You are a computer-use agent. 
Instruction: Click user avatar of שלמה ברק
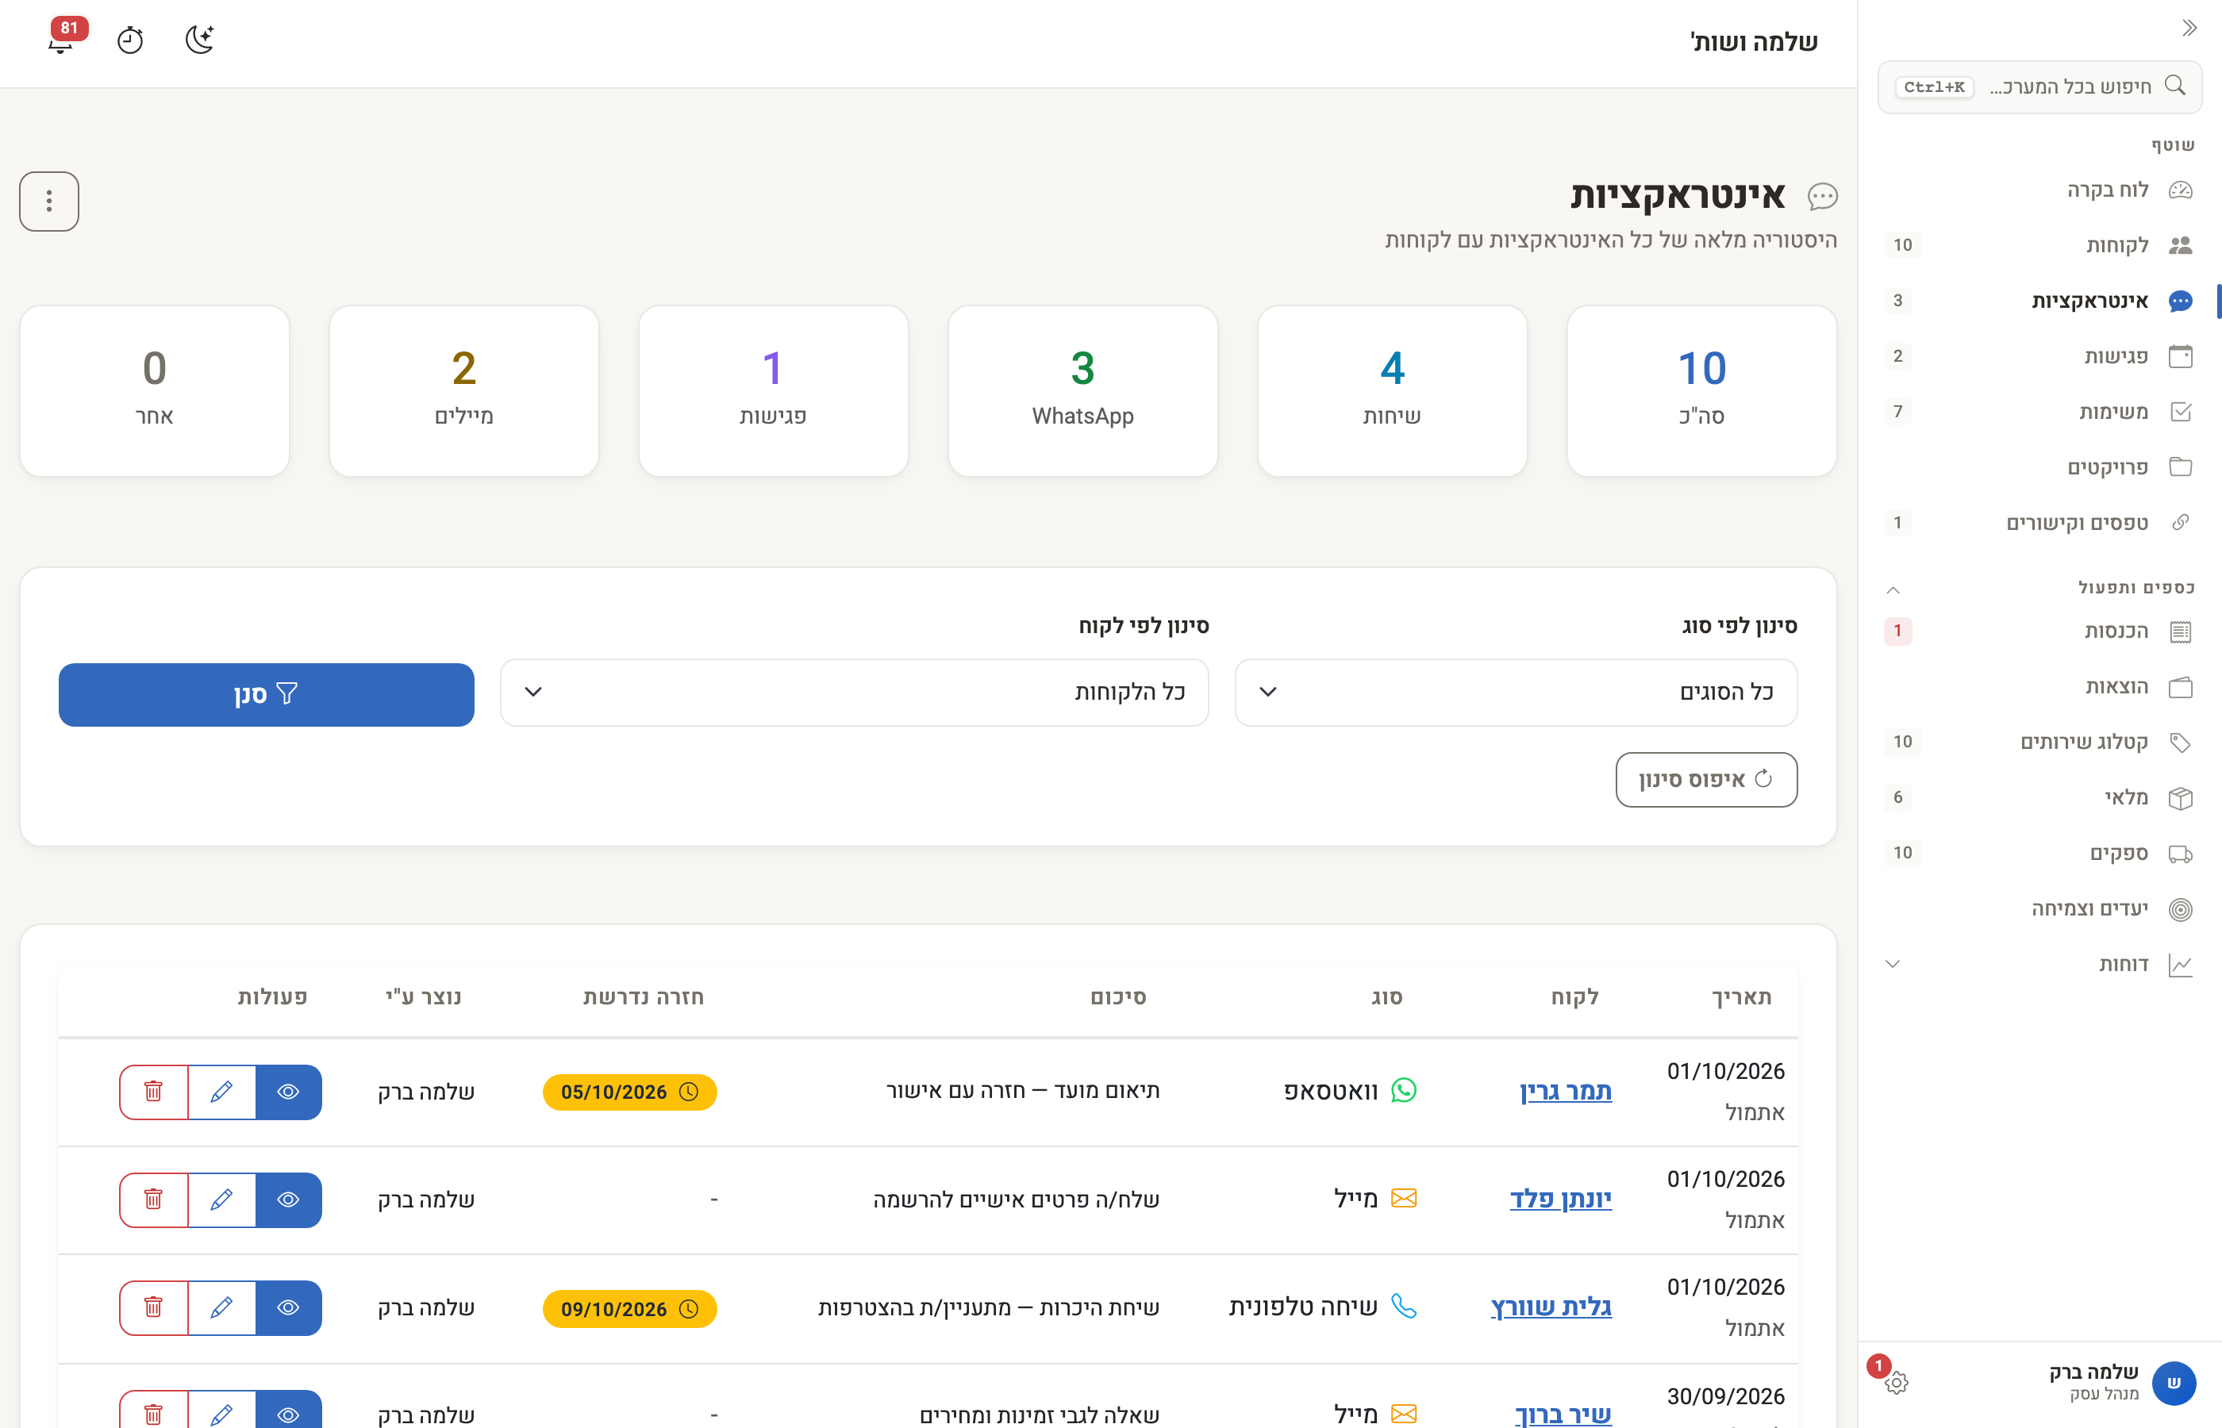click(2173, 1383)
